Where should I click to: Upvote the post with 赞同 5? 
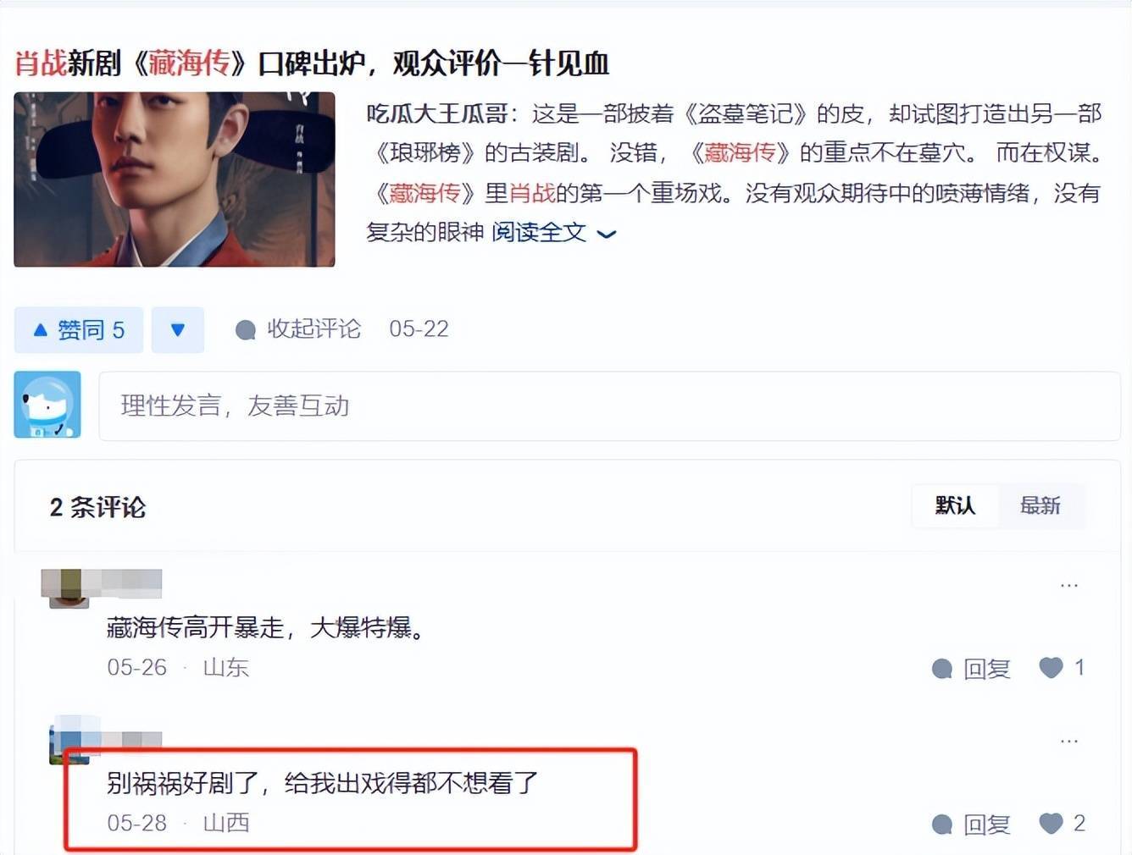[79, 329]
